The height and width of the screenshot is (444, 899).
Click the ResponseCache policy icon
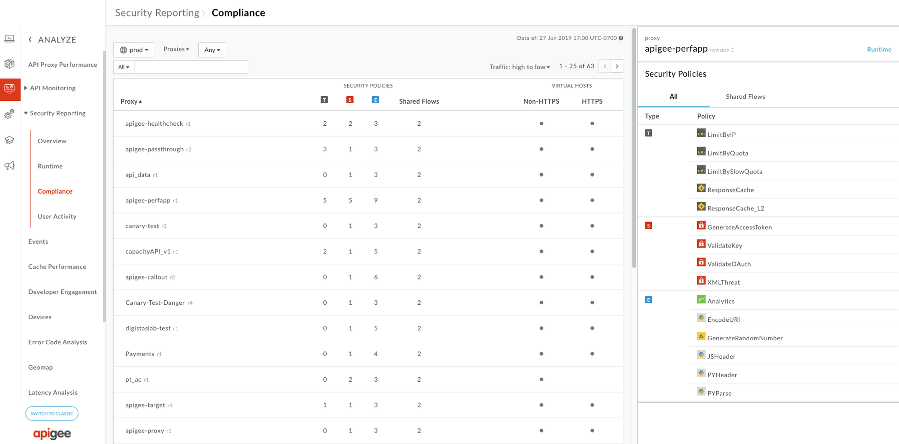point(701,189)
